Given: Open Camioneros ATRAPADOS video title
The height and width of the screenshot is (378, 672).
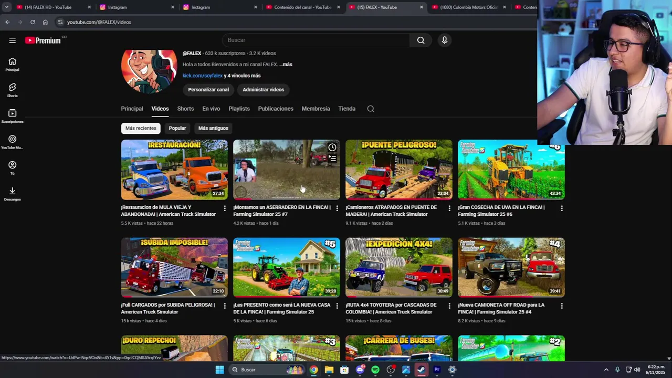Looking at the screenshot, I should pos(391,211).
